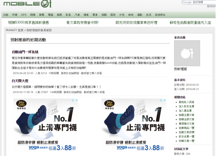The width and height of the screenshot is (216, 156).
Task: Click the left MarCella sock advertisement
Action: [46, 125]
